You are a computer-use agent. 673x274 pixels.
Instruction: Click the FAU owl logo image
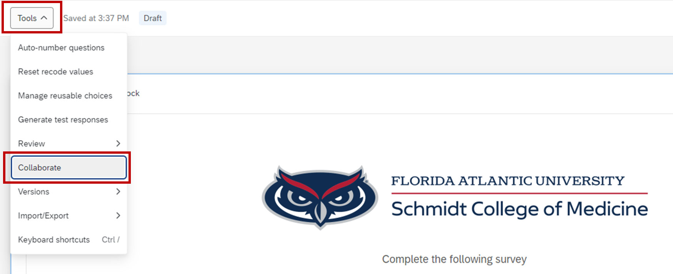pos(320,197)
